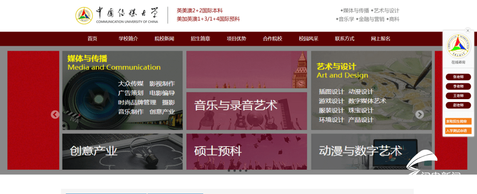Click 广告策划 in media tile
Screen dimensions: 477x194
coord(131,93)
